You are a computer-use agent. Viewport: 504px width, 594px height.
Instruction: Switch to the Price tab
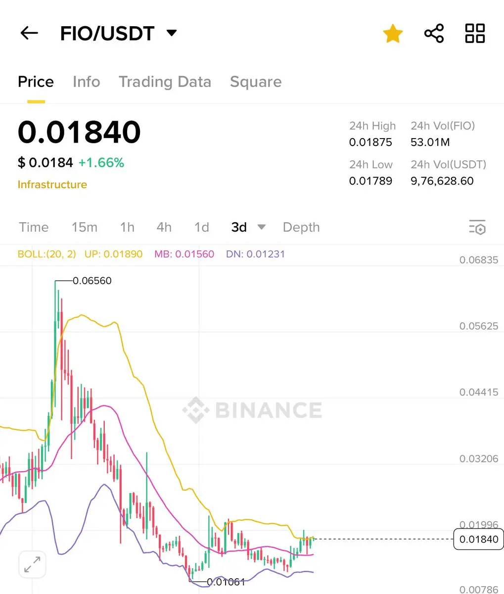[x=36, y=82]
